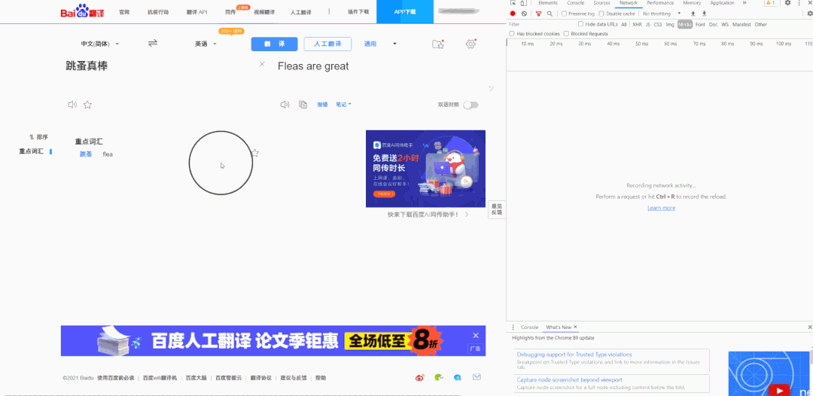Switch to the drawer Console tab
This screenshot has height=396, width=813.
(x=530, y=327)
